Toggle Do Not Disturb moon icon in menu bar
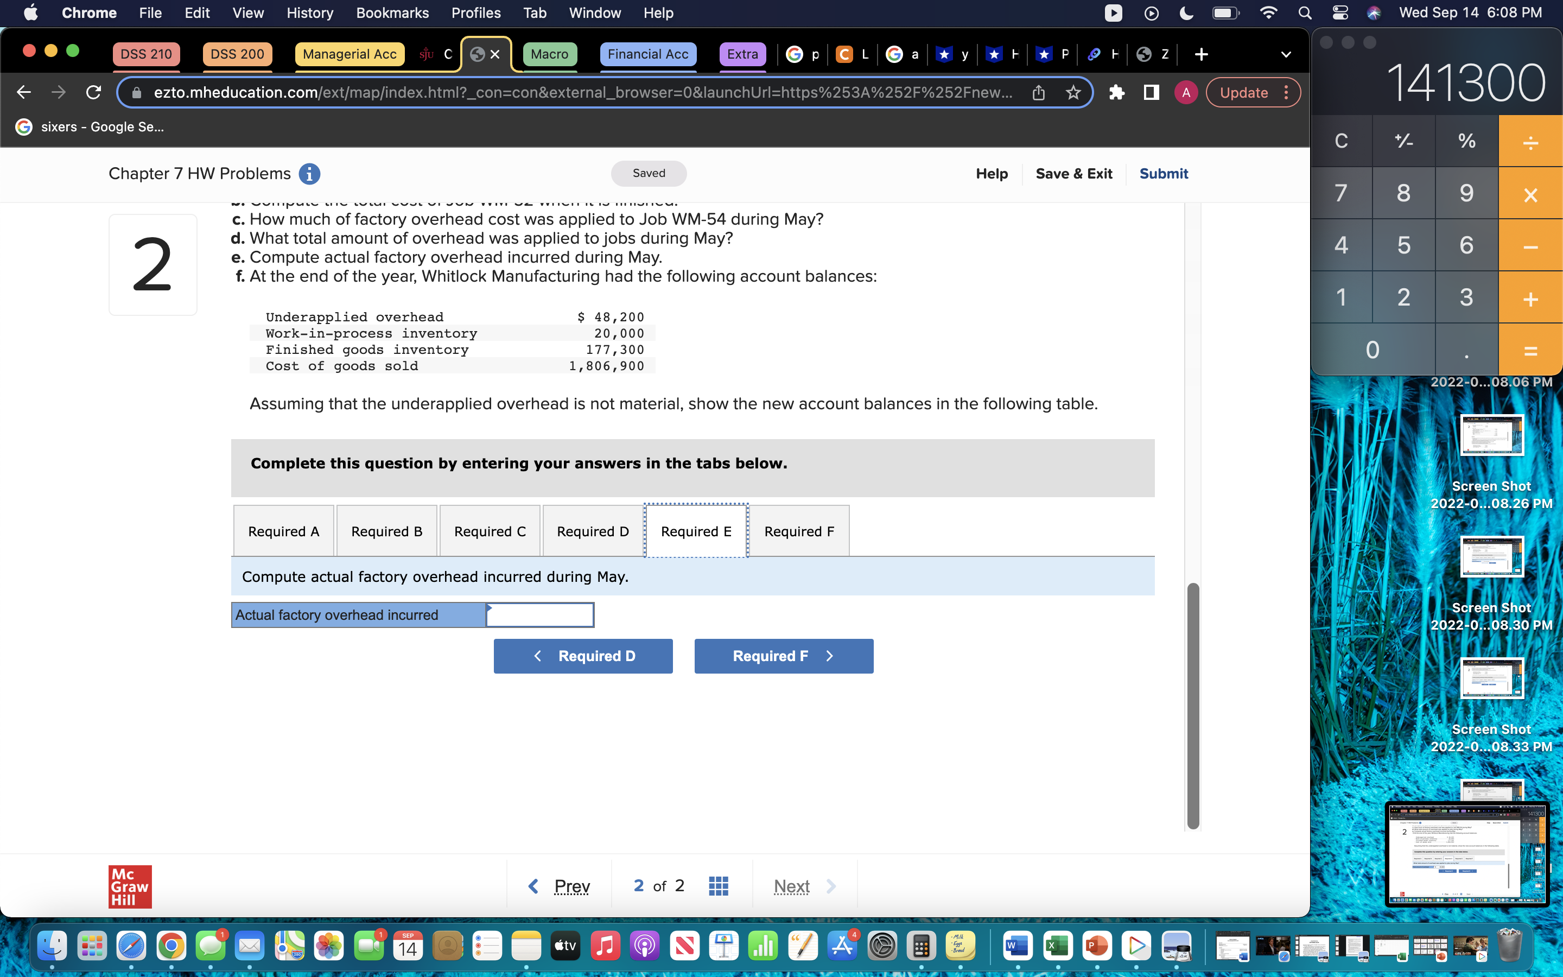This screenshot has width=1563, height=977. coord(1186,12)
